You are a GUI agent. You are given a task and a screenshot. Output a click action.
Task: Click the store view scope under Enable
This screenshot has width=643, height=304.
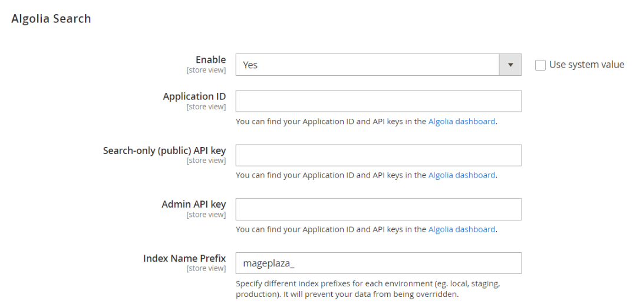click(x=206, y=71)
